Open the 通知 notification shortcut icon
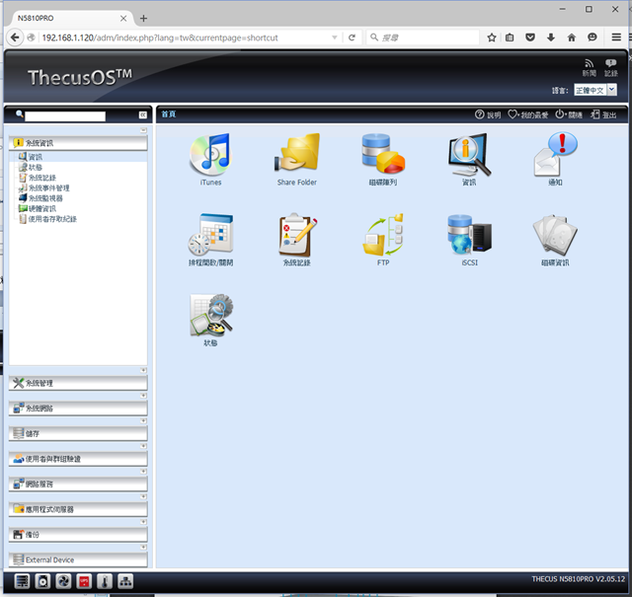The image size is (632, 597). point(555,155)
